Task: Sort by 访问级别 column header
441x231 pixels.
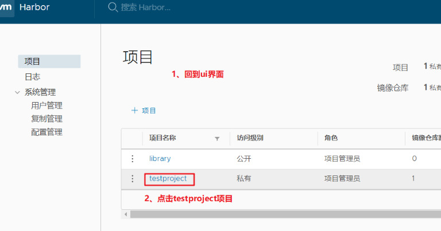Action: (250, 138)
